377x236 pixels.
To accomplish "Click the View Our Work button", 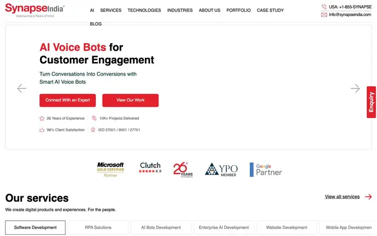I will pyautogui.click(x=130, y=100).
